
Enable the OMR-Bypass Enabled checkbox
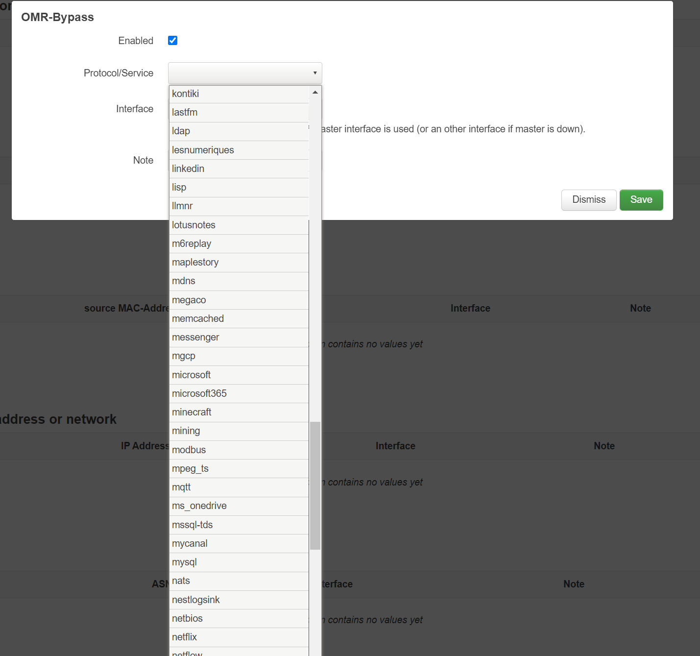(172, 41)
